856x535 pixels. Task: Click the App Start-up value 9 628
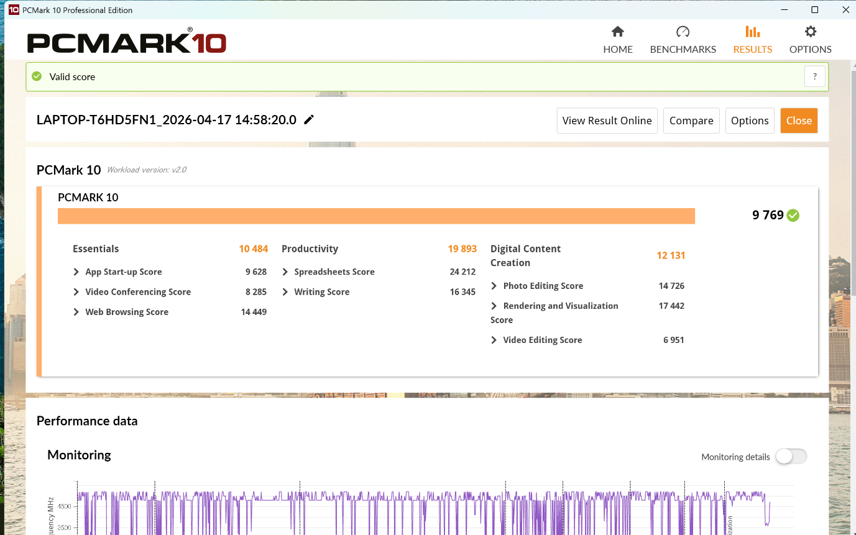click(x=256, y=272)
